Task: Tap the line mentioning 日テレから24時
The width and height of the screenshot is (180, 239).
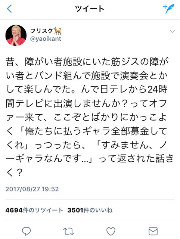Action: click(x=87, y=90)
